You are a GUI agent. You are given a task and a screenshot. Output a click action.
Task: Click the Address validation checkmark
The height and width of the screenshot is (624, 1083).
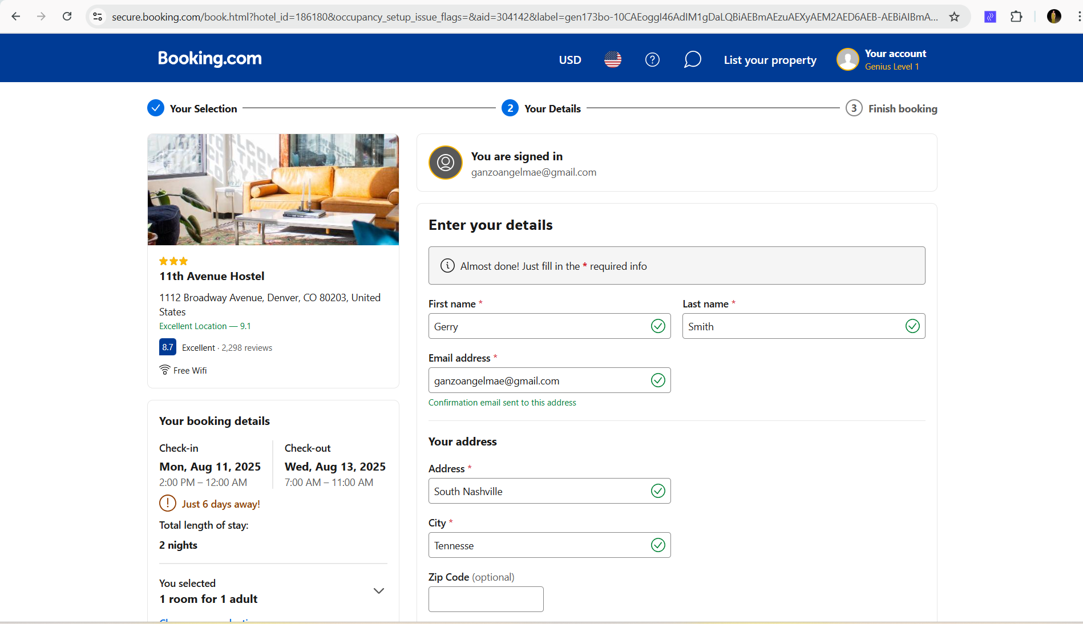pyautogui.click(x=658, y=491)
